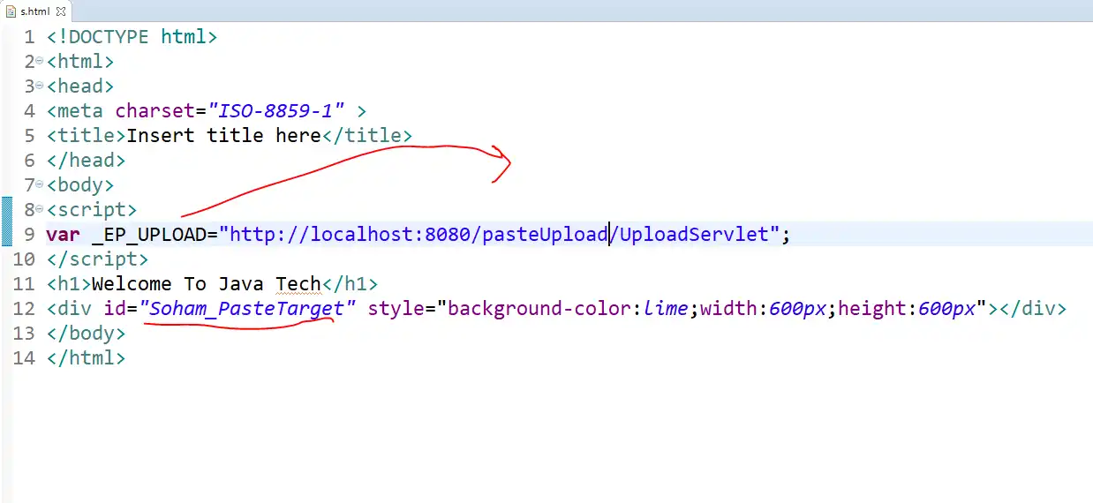Click the closing </script> tag
The image size is (1093, 503).
tap(97, 259)
